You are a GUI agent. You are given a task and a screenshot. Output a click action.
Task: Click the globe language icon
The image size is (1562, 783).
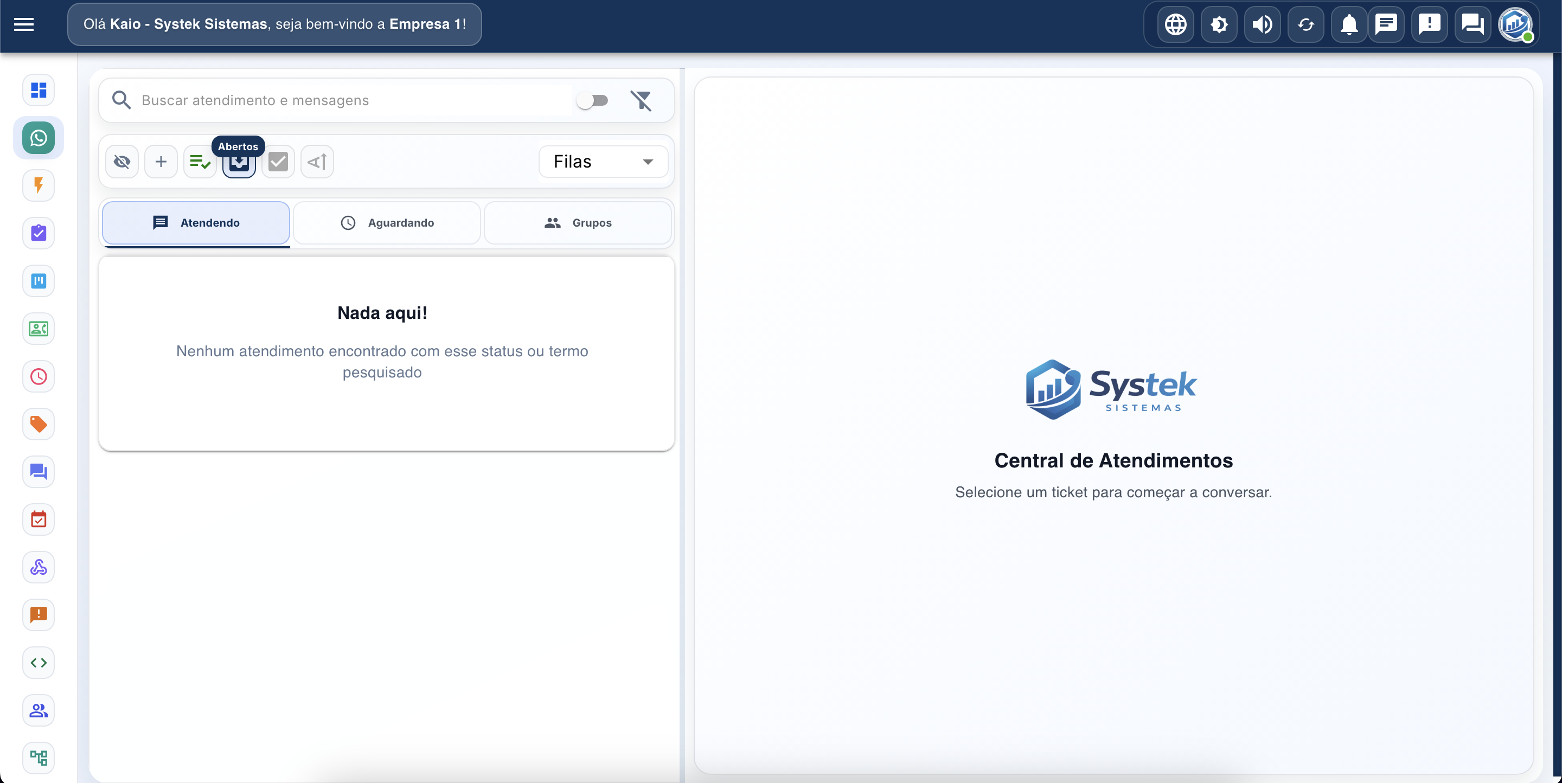click(x=1175, y=24)
